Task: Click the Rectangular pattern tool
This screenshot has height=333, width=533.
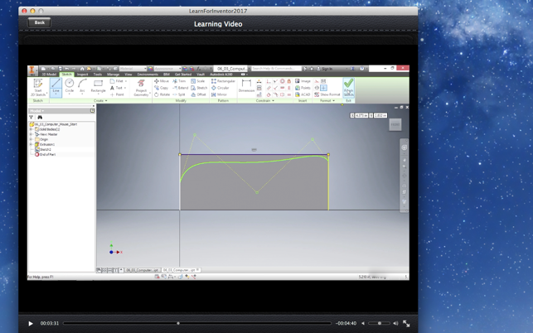Action: tap(223, 81)
